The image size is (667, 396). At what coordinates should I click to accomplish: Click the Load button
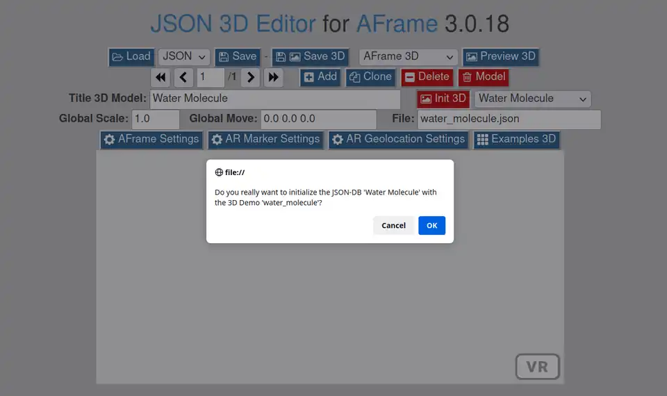pyautogui.click(x=131, y=56)
